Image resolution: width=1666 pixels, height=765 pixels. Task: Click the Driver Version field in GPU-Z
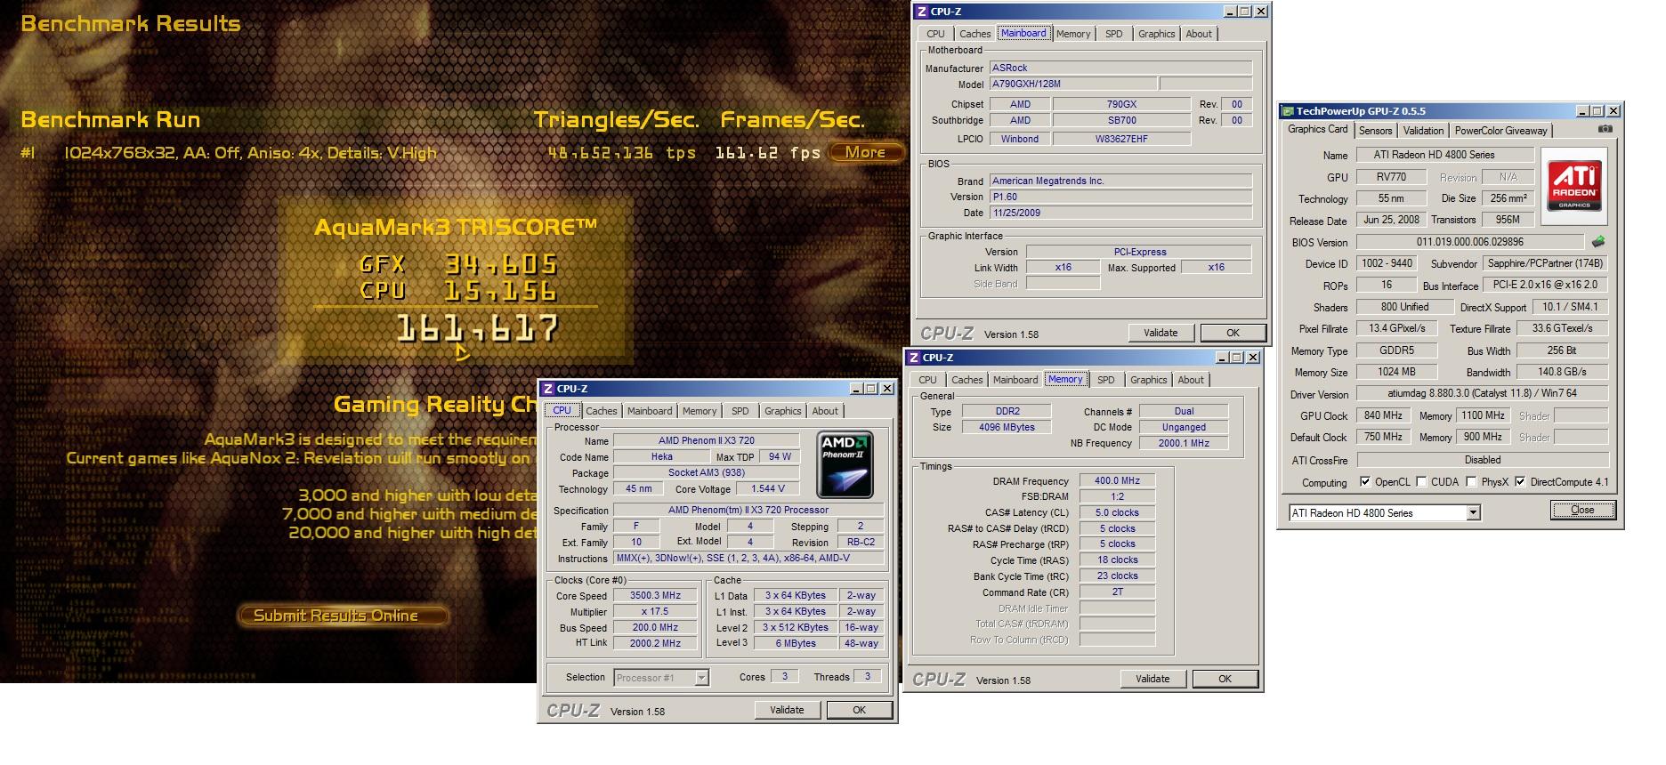[x=1482, y=393]
